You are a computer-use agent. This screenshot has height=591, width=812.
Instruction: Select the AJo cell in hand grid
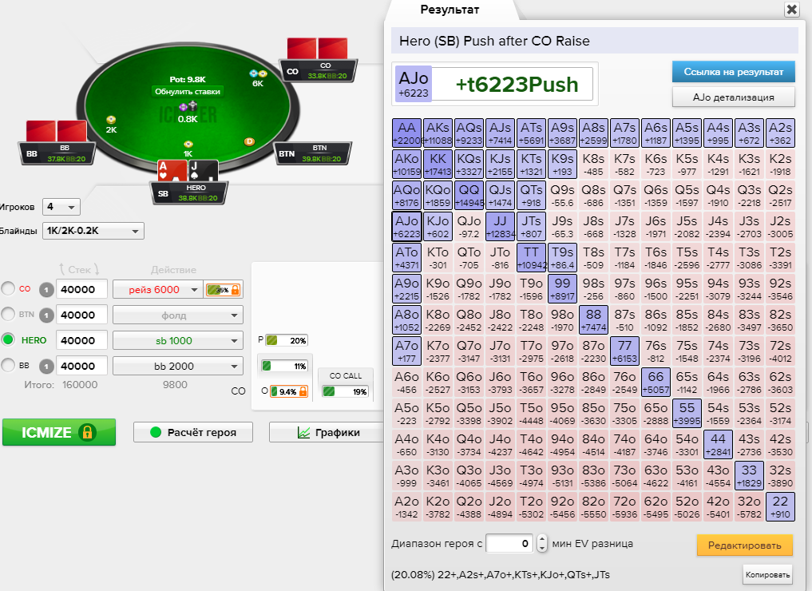click(406, 226)
